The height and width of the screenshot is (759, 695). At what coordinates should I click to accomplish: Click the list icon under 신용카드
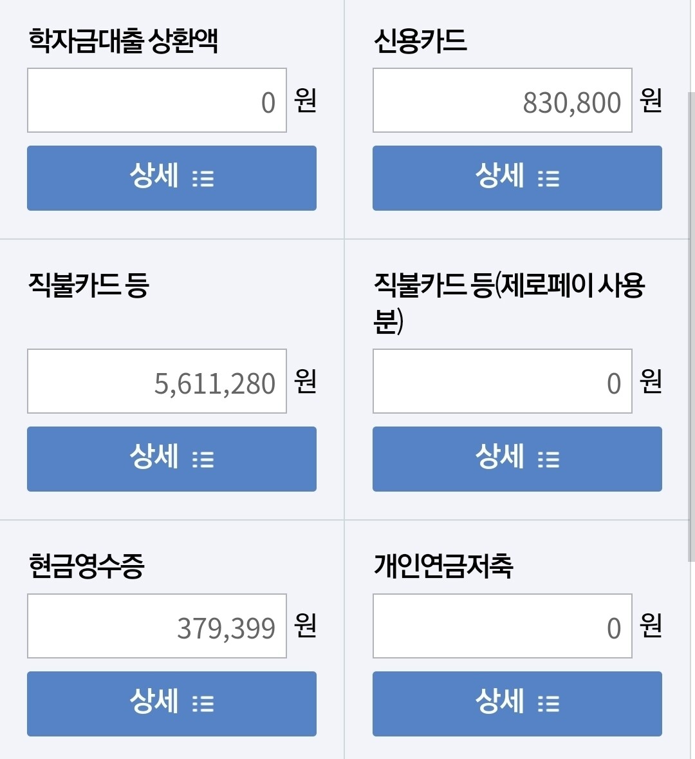pos(549,178)
